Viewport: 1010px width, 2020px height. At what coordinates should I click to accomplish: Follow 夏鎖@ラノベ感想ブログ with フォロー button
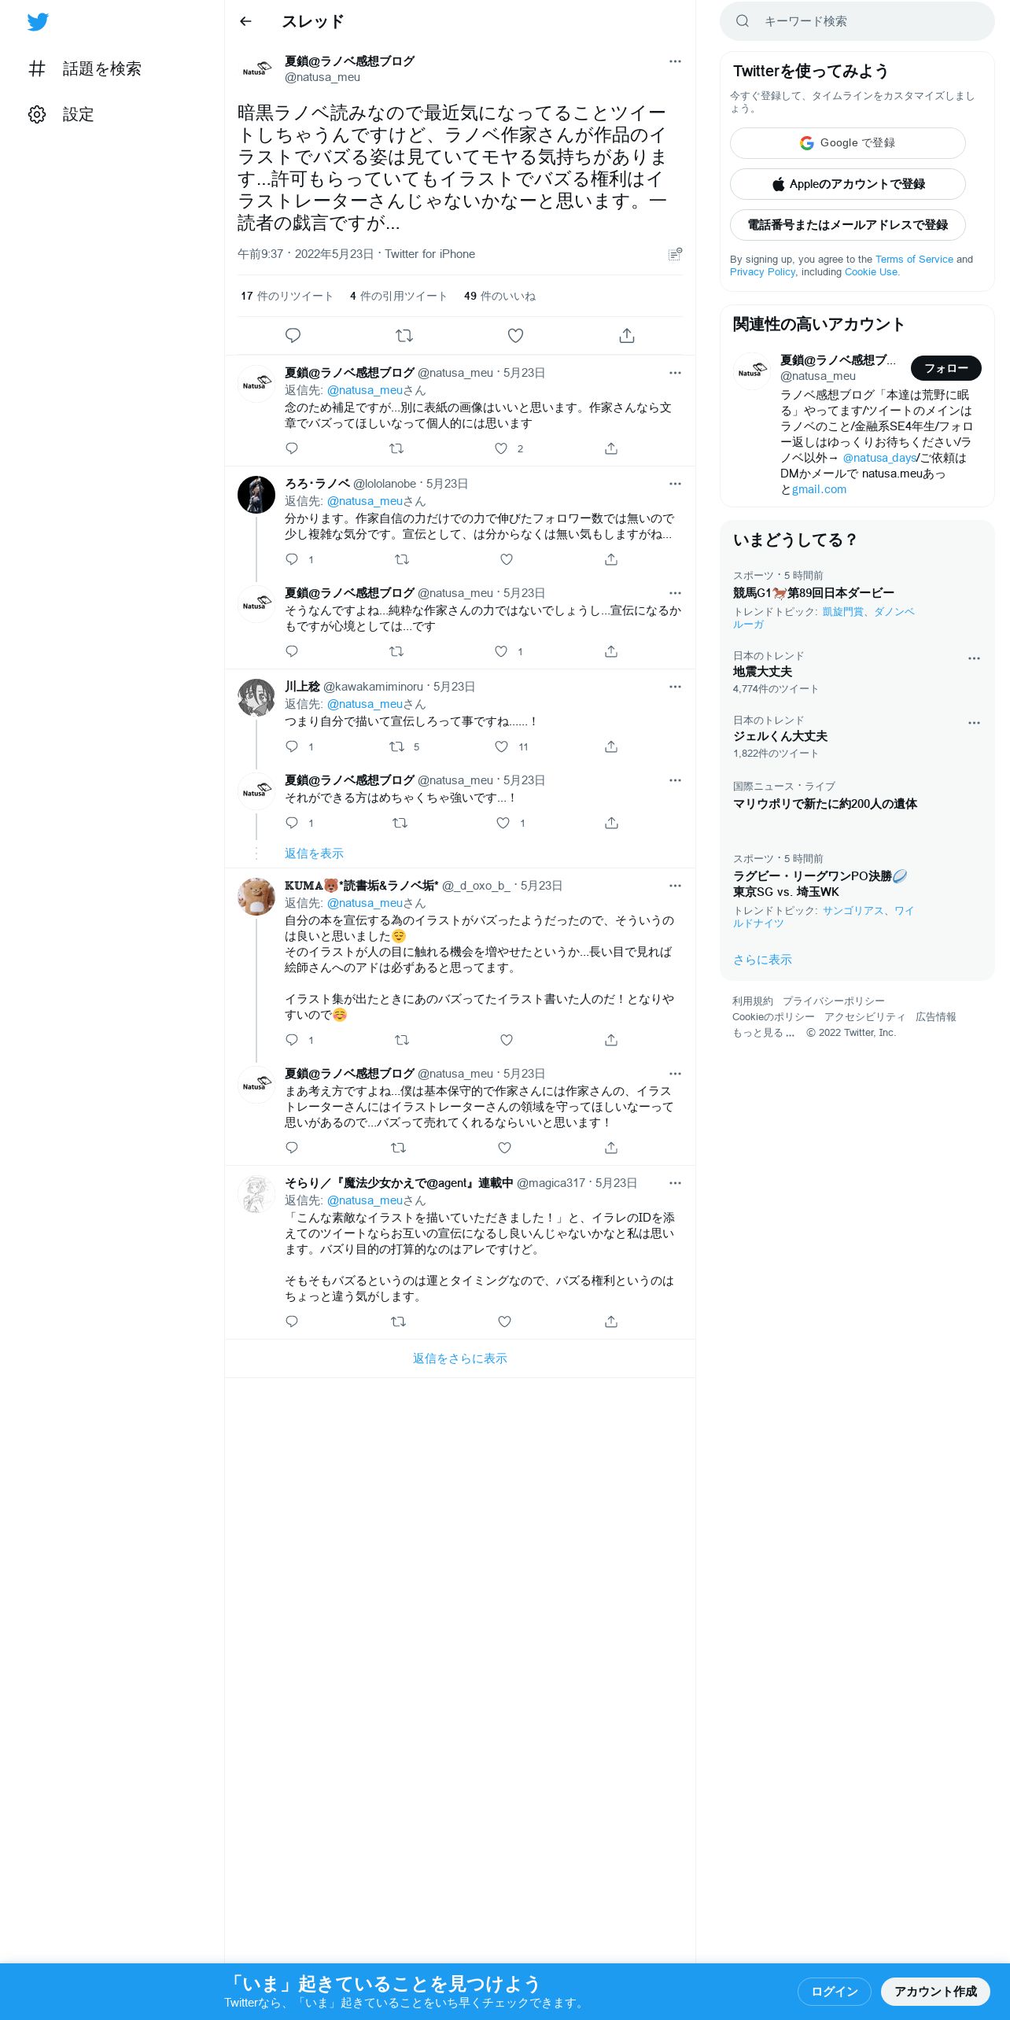pos(945,368)
